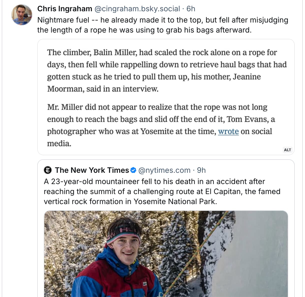Open The New York Times profile name
Image resolution: width=305 pixels, height=297 pixels.
click(x=92, y=170)
